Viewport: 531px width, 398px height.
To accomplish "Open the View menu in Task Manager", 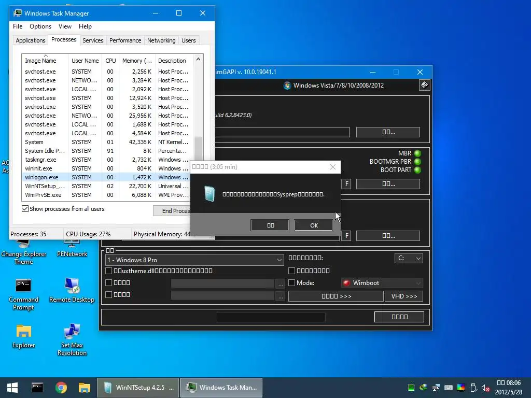I will tap(65, 26).
